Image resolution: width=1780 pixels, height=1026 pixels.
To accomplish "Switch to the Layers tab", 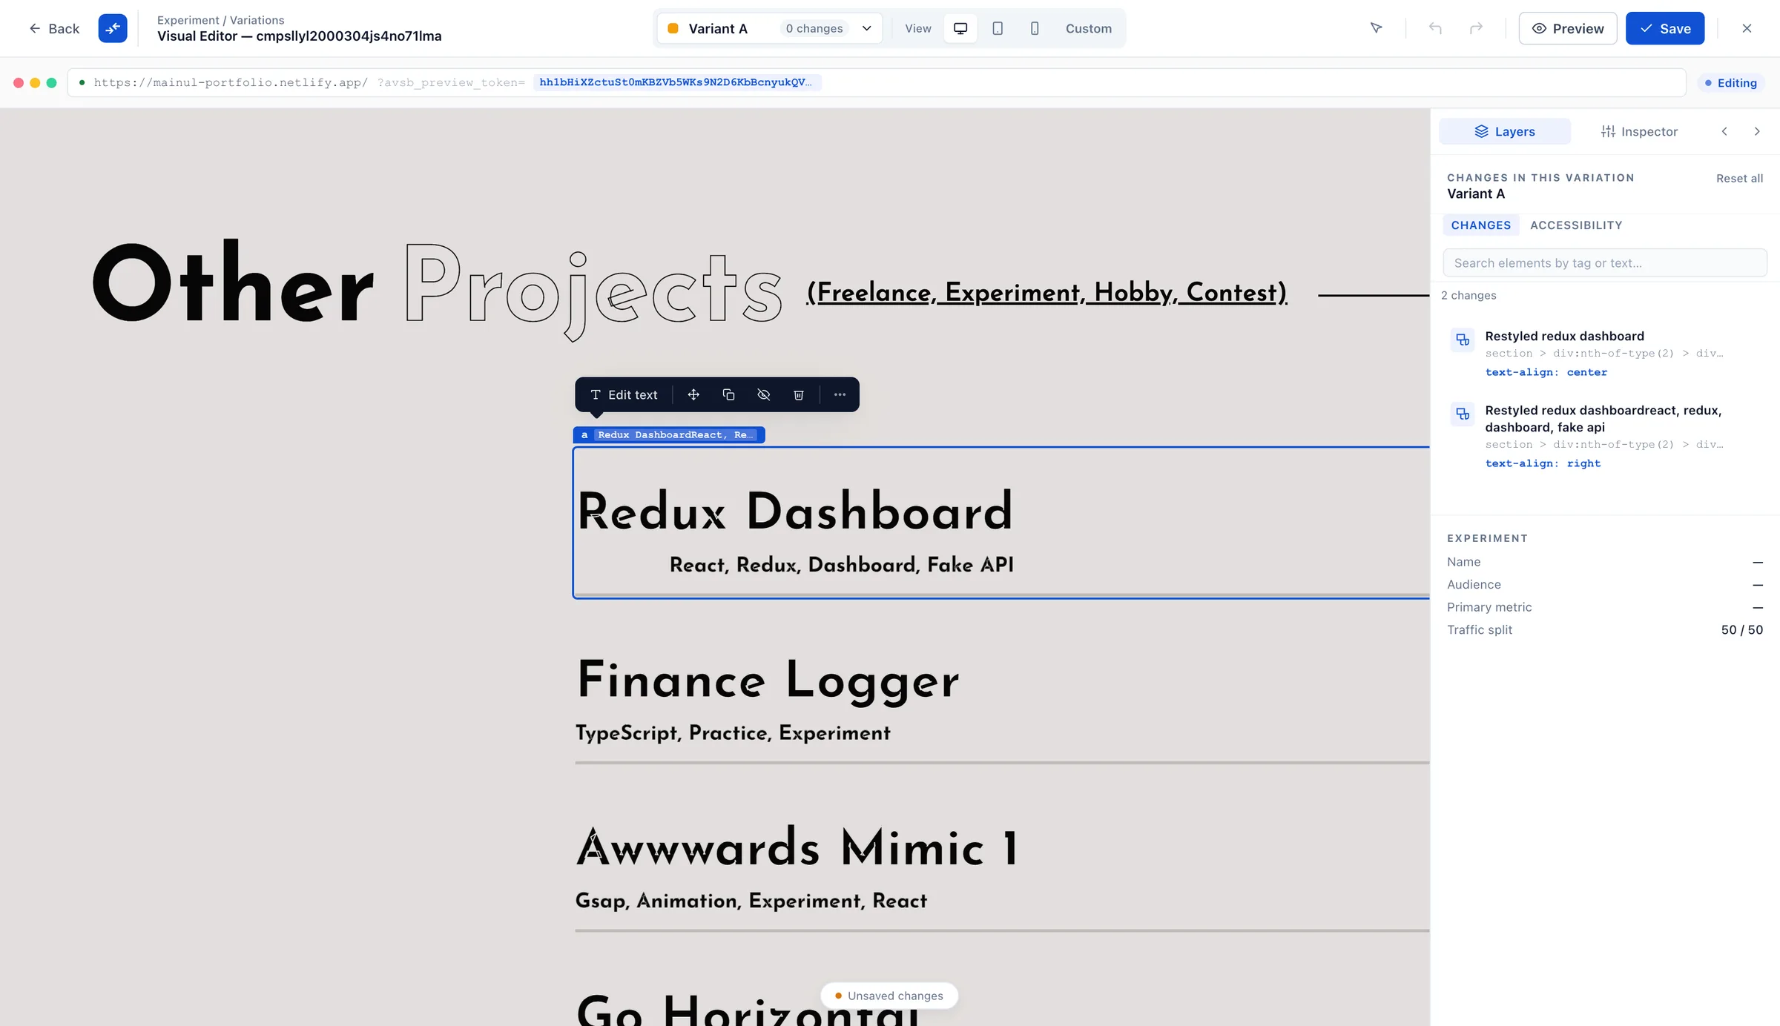I will [x=1504, y=131].
